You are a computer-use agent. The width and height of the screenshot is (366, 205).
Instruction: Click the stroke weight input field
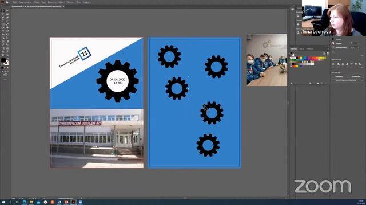(355, 43)
